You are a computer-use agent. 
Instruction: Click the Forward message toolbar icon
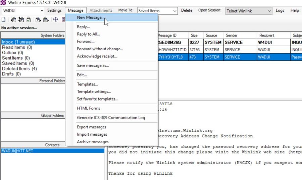pos(38,19)
